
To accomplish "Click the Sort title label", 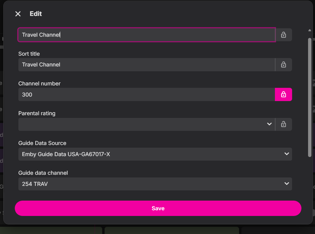I will click(29, 54).
